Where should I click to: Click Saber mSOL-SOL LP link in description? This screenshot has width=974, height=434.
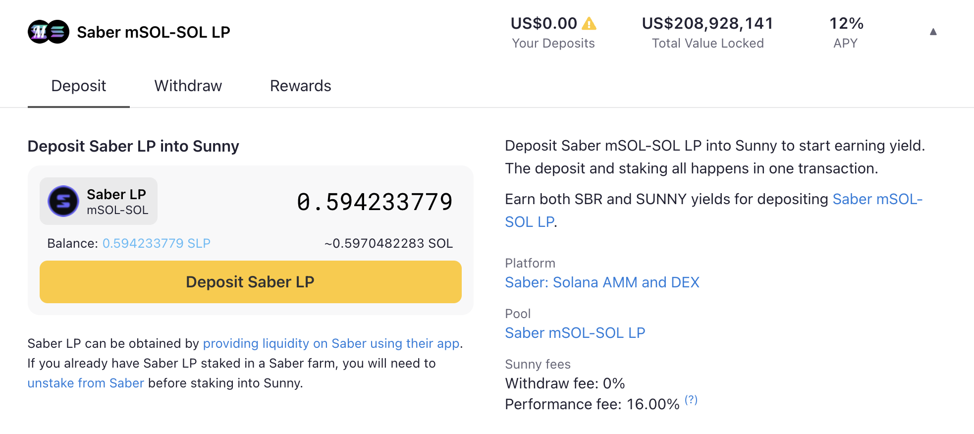[x=714, y=210]
